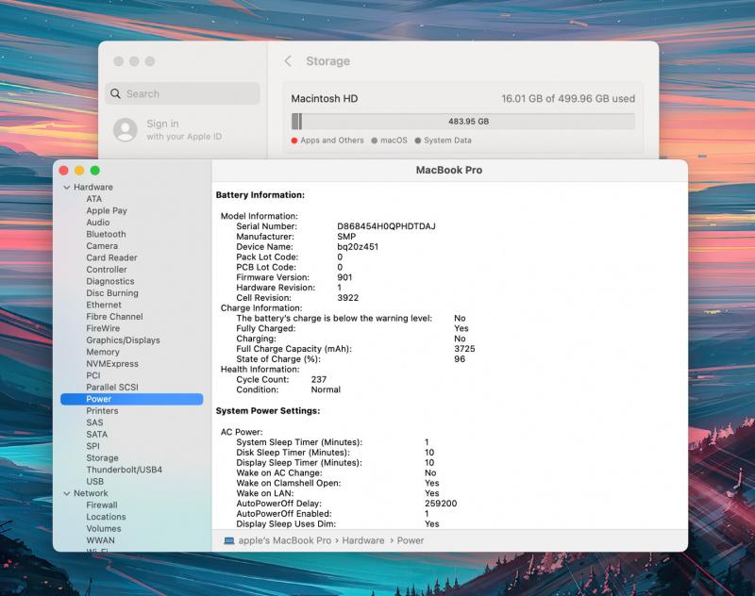The image size is (755, 596).
Task: Select ATA in the sidebar
Action: (x=94, y=199)
